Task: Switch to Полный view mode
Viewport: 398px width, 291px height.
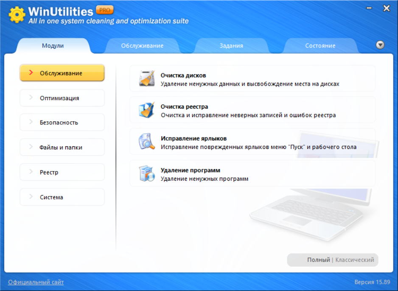Action: (318, 260)
